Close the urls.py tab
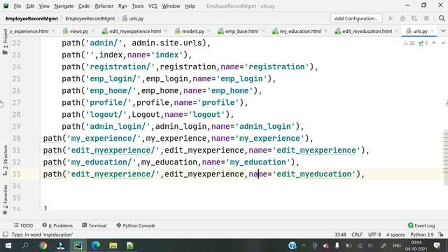 click(433, 31)
